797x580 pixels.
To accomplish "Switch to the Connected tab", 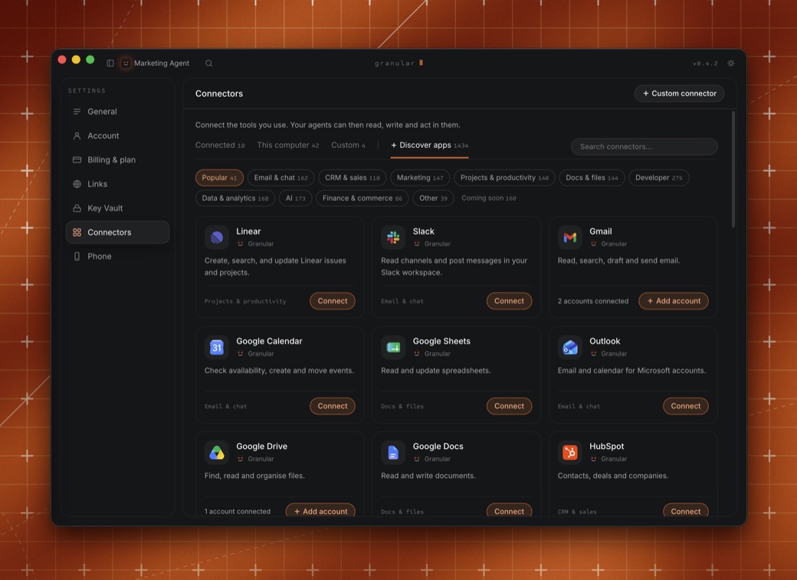I will [x=220, y=146].
